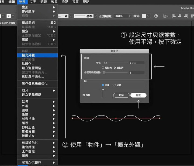Expand the 路徑 submenu
The width and height of the screenshot is (194, 166).
pyautogui.click(x=38, y=102)
